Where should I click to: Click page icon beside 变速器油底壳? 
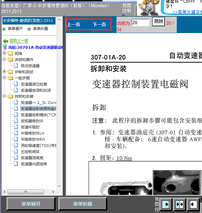click(x=16, y=157)
